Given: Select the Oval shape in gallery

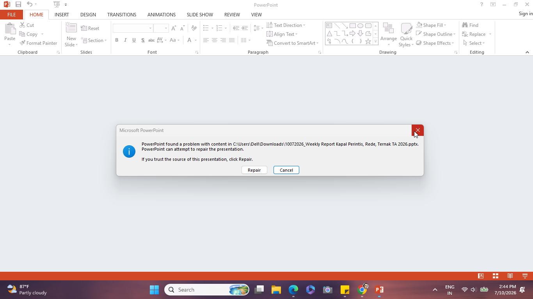Looking at the screenshot, I should 360,26.
